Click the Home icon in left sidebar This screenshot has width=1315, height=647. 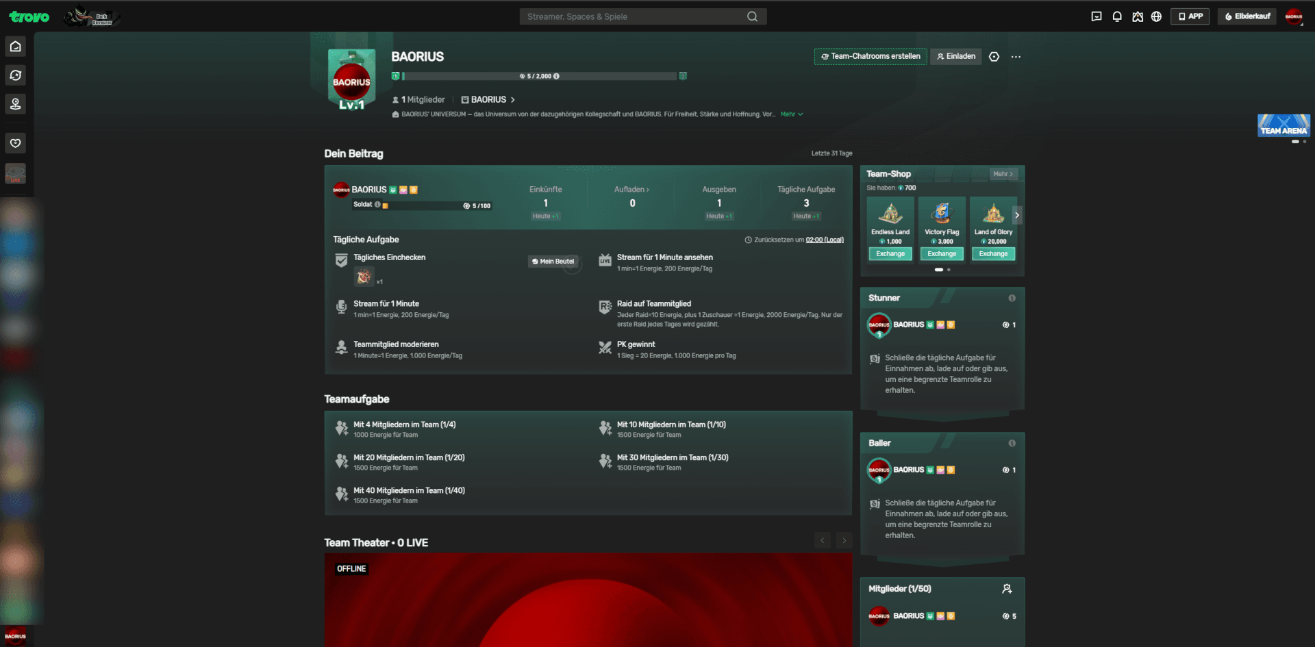point(16,47)
